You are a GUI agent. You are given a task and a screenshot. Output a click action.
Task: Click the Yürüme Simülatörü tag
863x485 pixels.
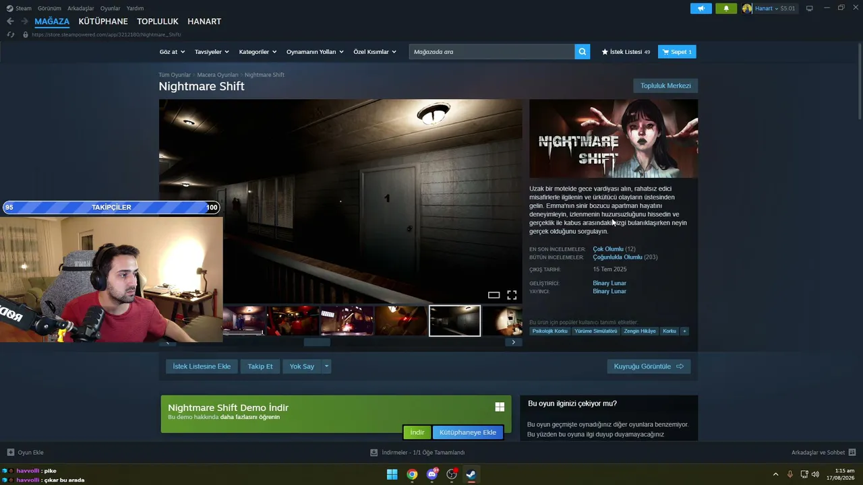click(x=596, y=331)
